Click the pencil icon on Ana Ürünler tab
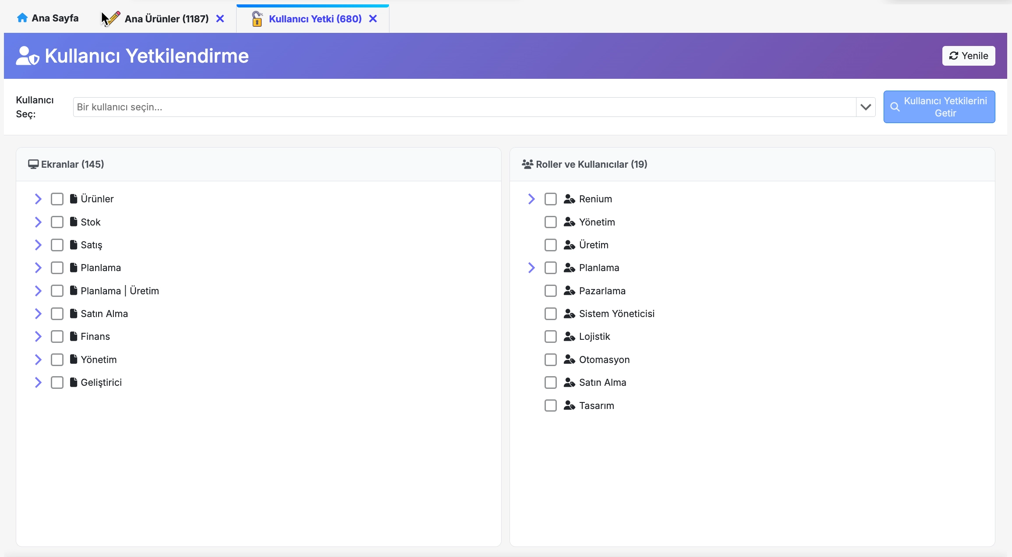The height and width of the screenshot is (557, 1012). 113,19
